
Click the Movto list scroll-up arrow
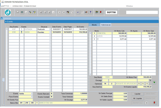click(90, 33)
